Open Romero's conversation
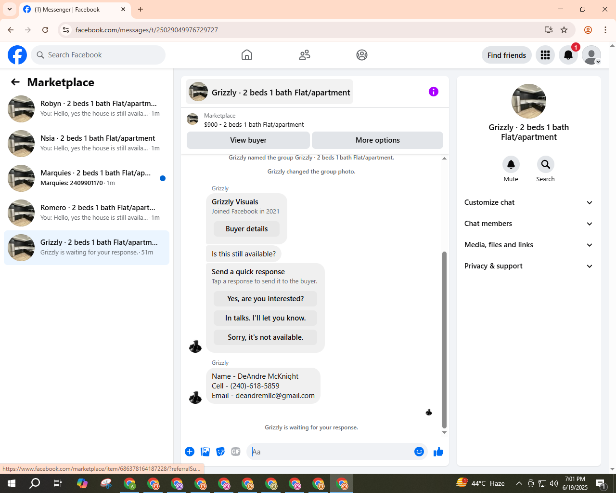This screenshot has width=616, height=493. pyautogui.click(x=87, y=213)
